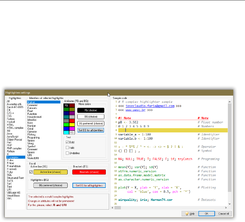Screen dimensions: 245x222
Task: Open the Brackets (choice) color button
Action: 89,172
